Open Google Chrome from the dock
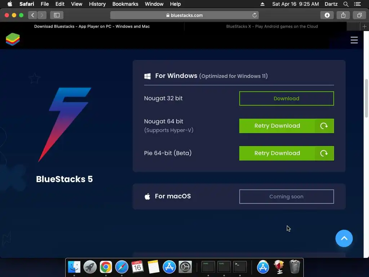 pos(106,267)
